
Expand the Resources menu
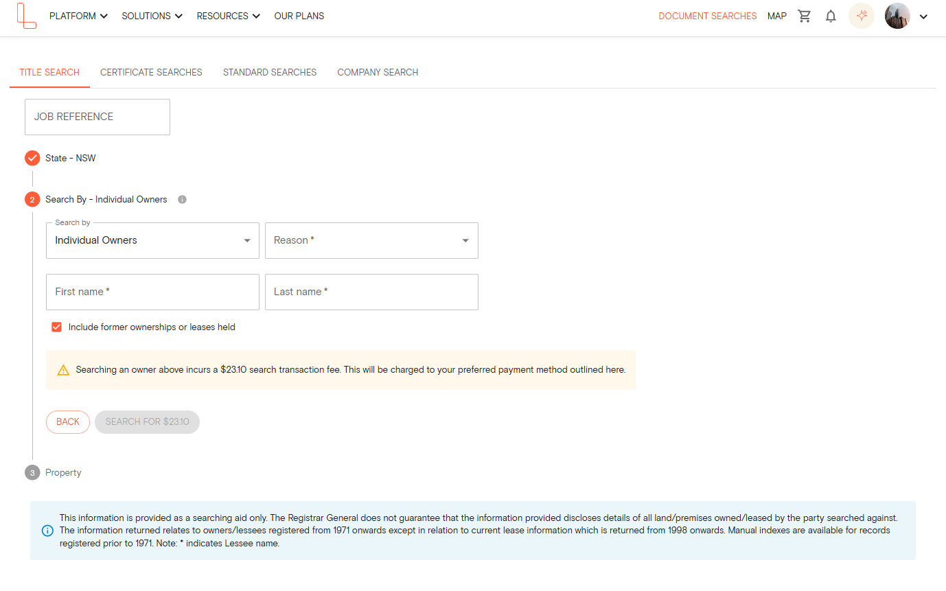coord(228,16)
